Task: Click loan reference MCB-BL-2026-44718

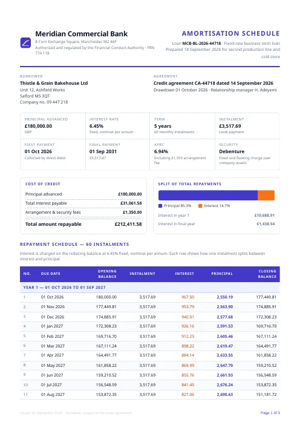Action: tap(201, 44)
